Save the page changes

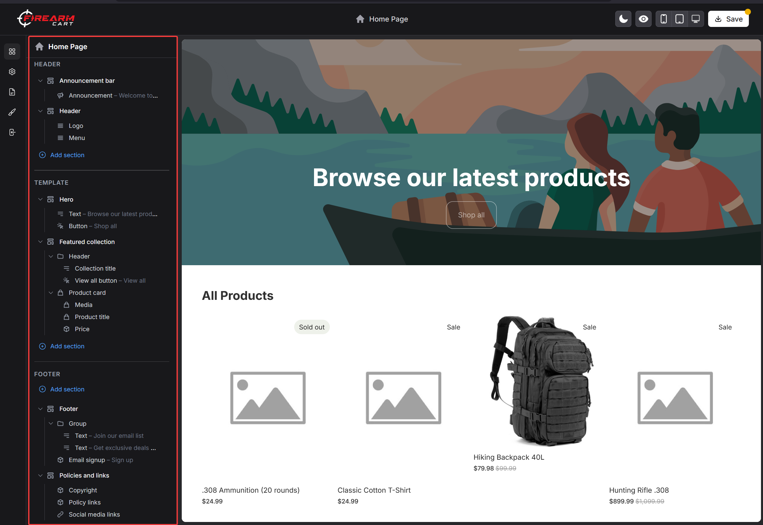[x=728, y=19]
